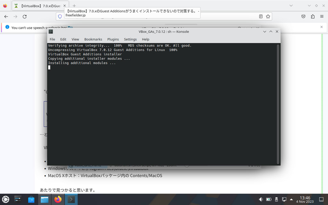Screen dimensions: 328x205
Task: Open the volume control in system tray
Action: [x=261, y=199]
